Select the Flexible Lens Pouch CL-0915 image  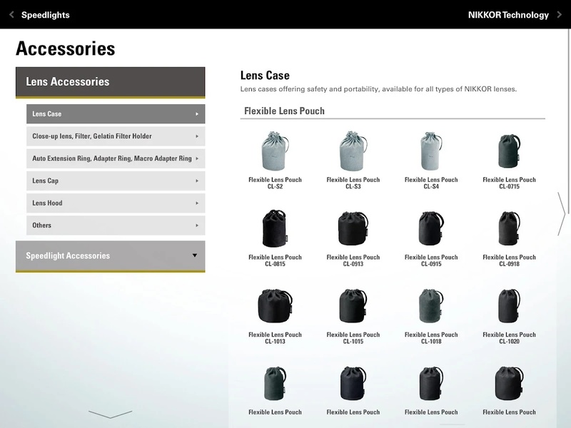[431, 228]
